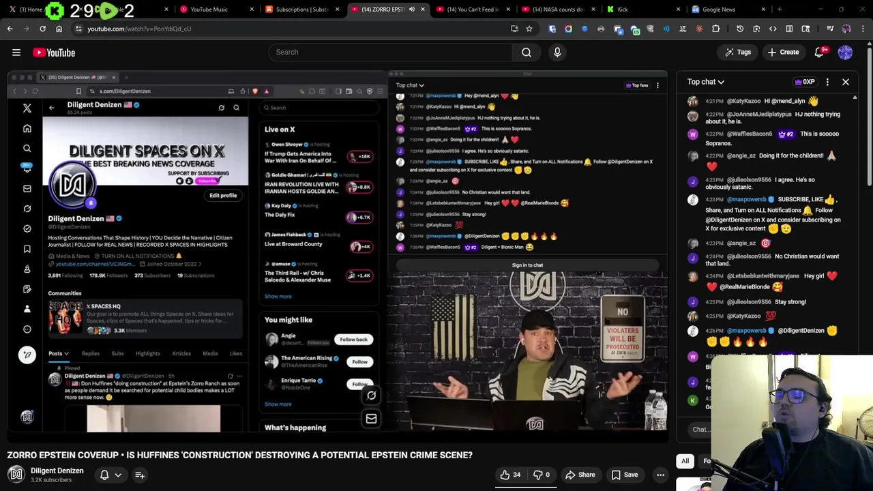The image size is (873, 491).
Task: Like the video (34 likes)
Action: 510,475
